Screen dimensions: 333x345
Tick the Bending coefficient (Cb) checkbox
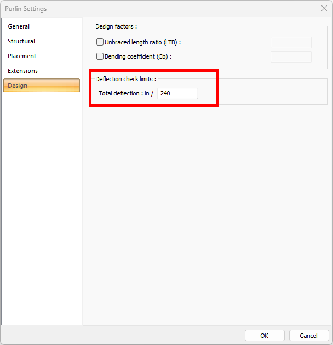tap(100, 56)
